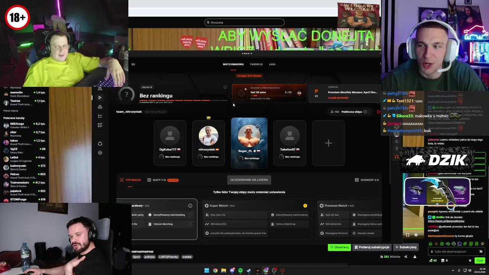The image size is (489, 275).
Task: Click the circled plus icon in FACEIT sidebar
Action: coord(100,153)
